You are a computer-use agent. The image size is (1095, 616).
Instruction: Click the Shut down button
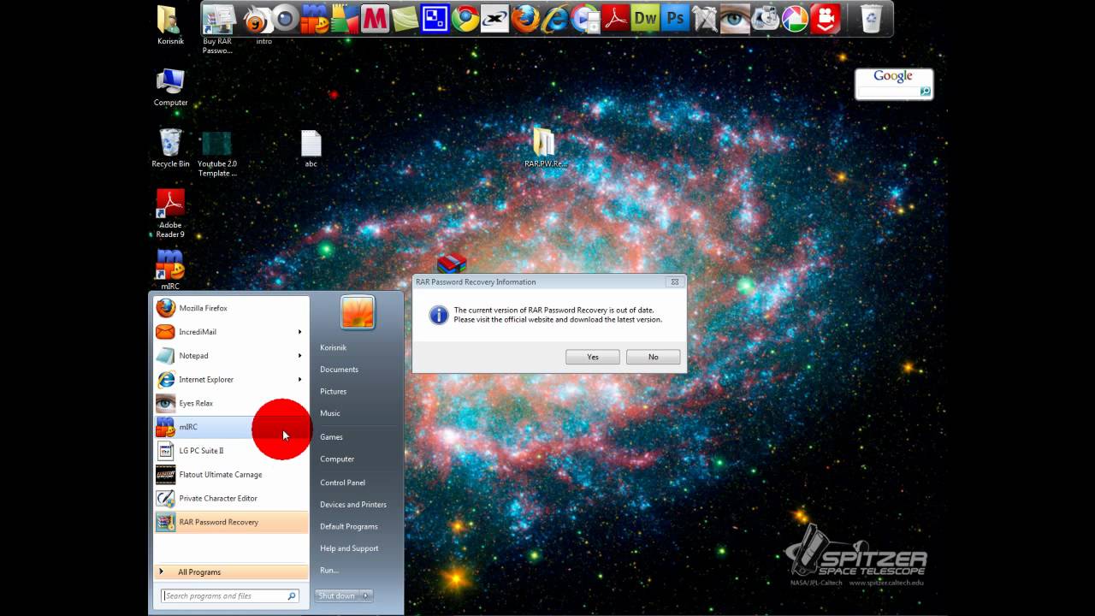coord(337,595)
